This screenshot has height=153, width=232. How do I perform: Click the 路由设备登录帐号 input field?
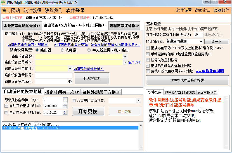(53, 75)
